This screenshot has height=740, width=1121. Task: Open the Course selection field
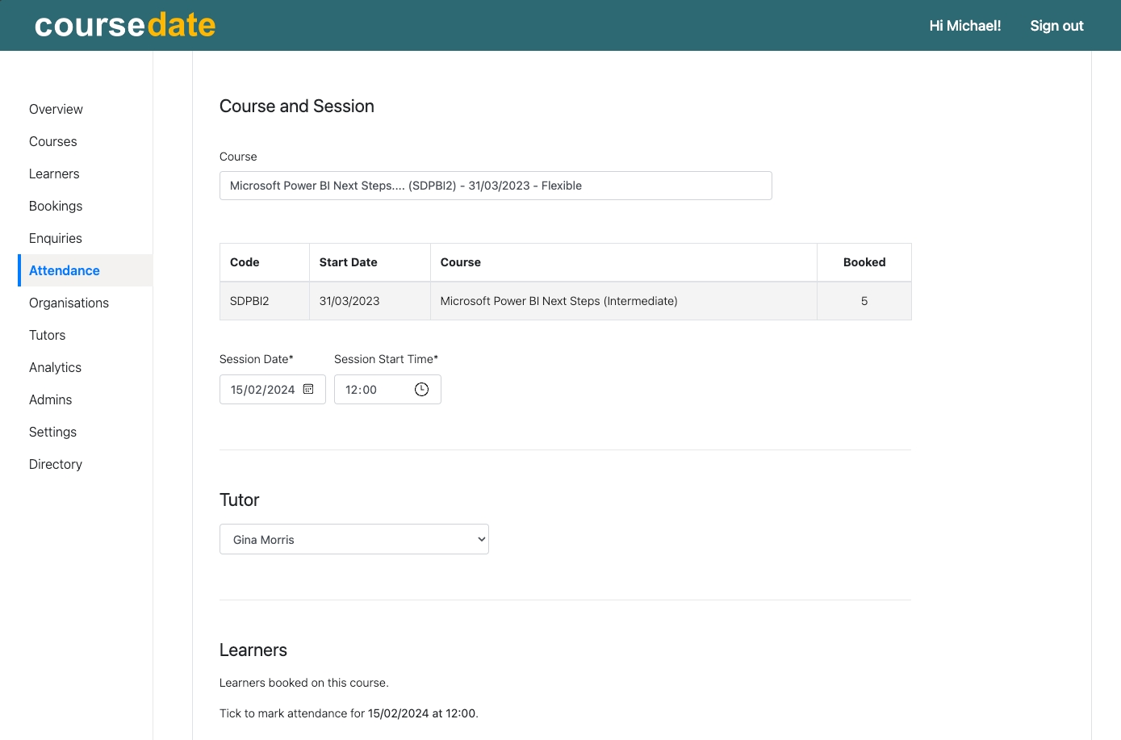pos(496,186)
